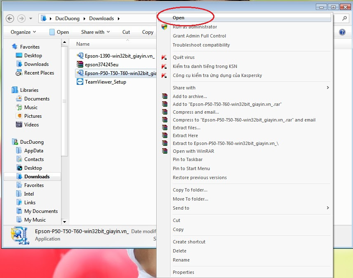Choose Pin to Start Menu
This screenshot has width=353, height=278.
[x=191, y=168]
